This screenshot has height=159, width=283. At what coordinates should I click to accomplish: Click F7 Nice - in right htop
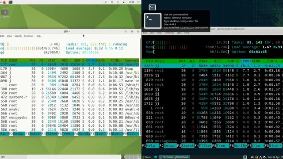click(x=256, y=145)
